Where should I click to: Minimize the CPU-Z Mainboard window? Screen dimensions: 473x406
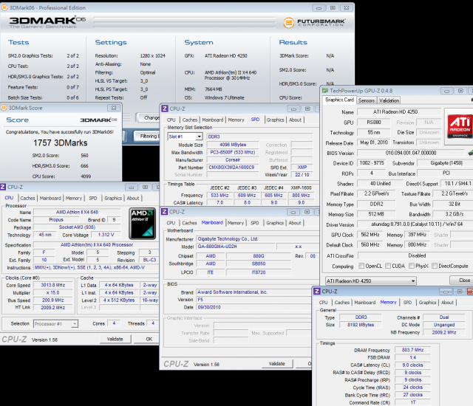pos(293,212)
